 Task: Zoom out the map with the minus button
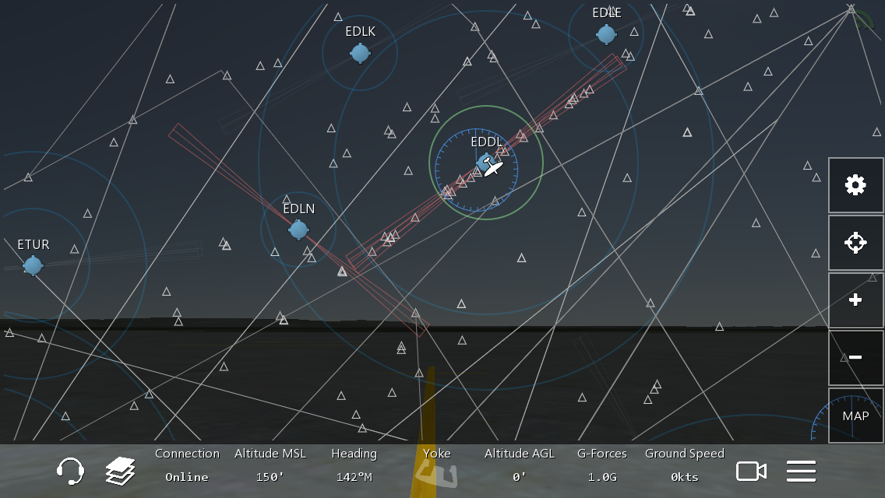tap(855, 358)
